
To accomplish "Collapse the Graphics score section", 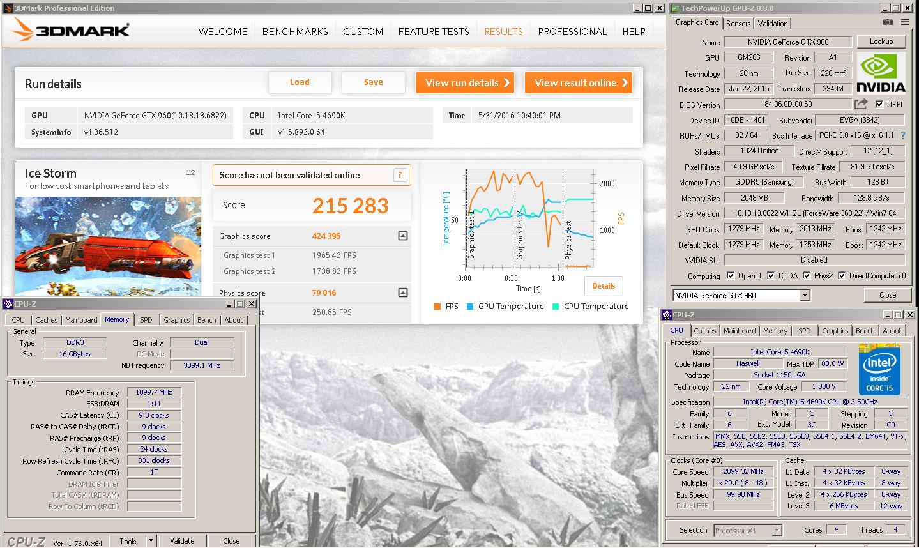I will click(x=403, y=236).
